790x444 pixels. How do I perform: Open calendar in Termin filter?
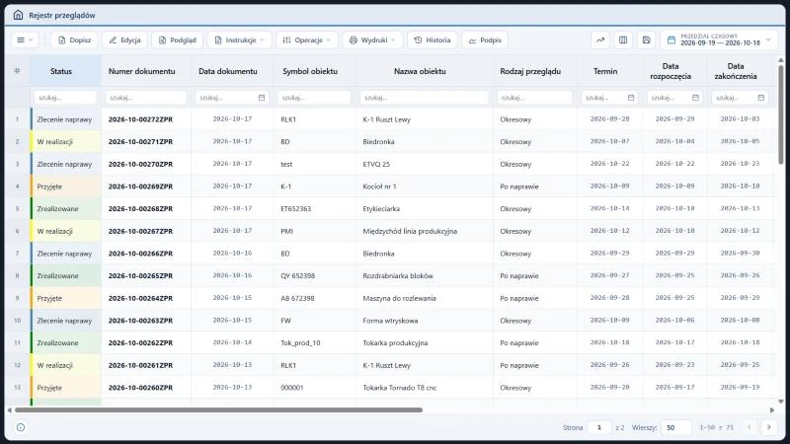point(631,98)
